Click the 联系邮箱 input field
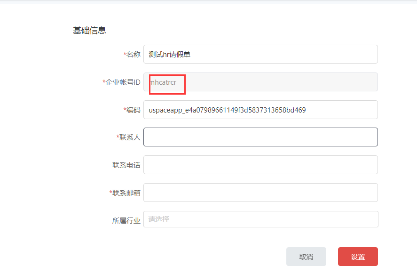 260,193
